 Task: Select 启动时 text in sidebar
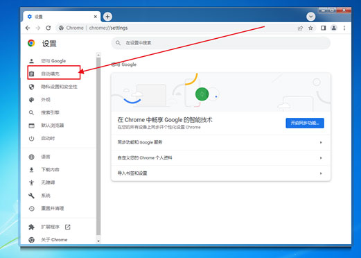click(x=48, y=139)
